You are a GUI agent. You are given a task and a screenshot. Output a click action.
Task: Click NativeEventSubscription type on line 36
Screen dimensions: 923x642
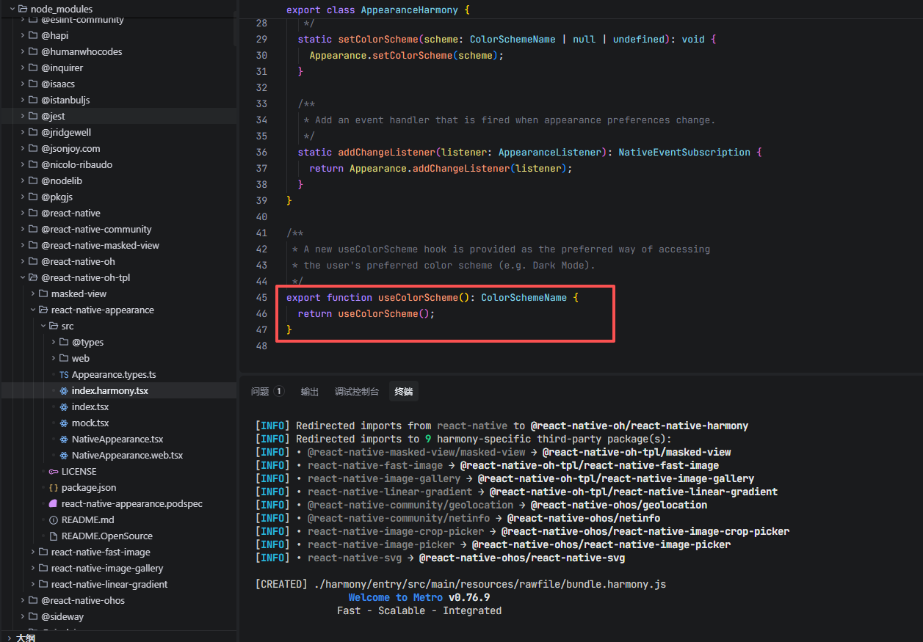tap(684, 152)
